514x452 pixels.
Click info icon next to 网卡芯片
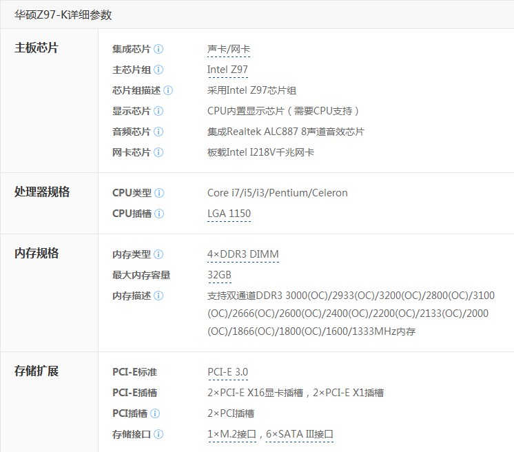click(x=158, y=152)
